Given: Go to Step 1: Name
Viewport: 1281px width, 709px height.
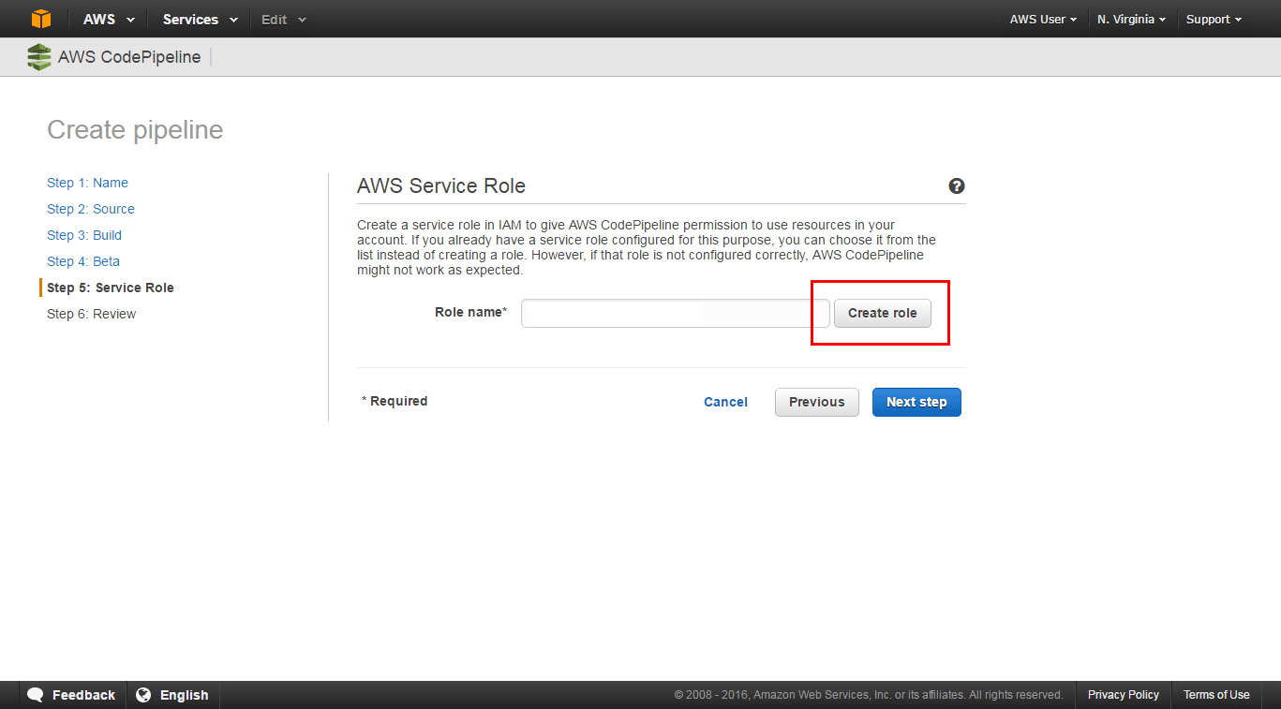Looking at the screenshot, I should click(x=87, y=183).
